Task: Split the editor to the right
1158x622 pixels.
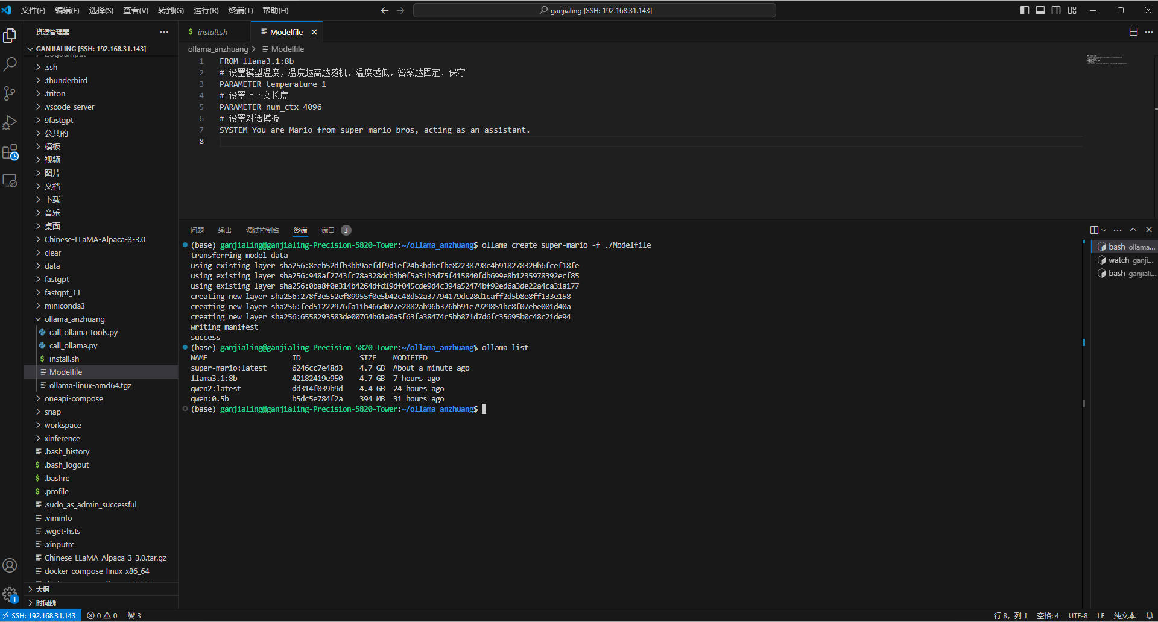Action: (x=1133, y=32)
